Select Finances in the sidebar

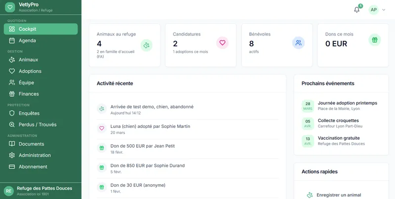(29, 94)
